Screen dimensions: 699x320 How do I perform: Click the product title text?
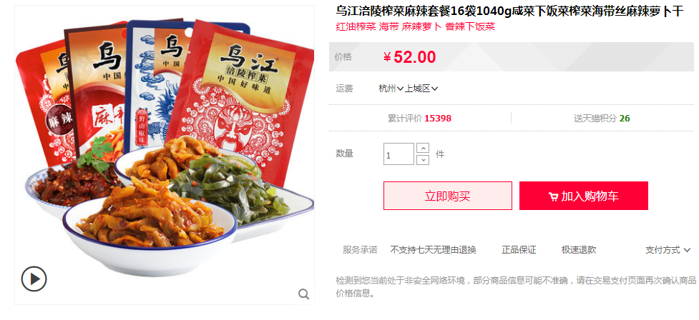point(509,11)
